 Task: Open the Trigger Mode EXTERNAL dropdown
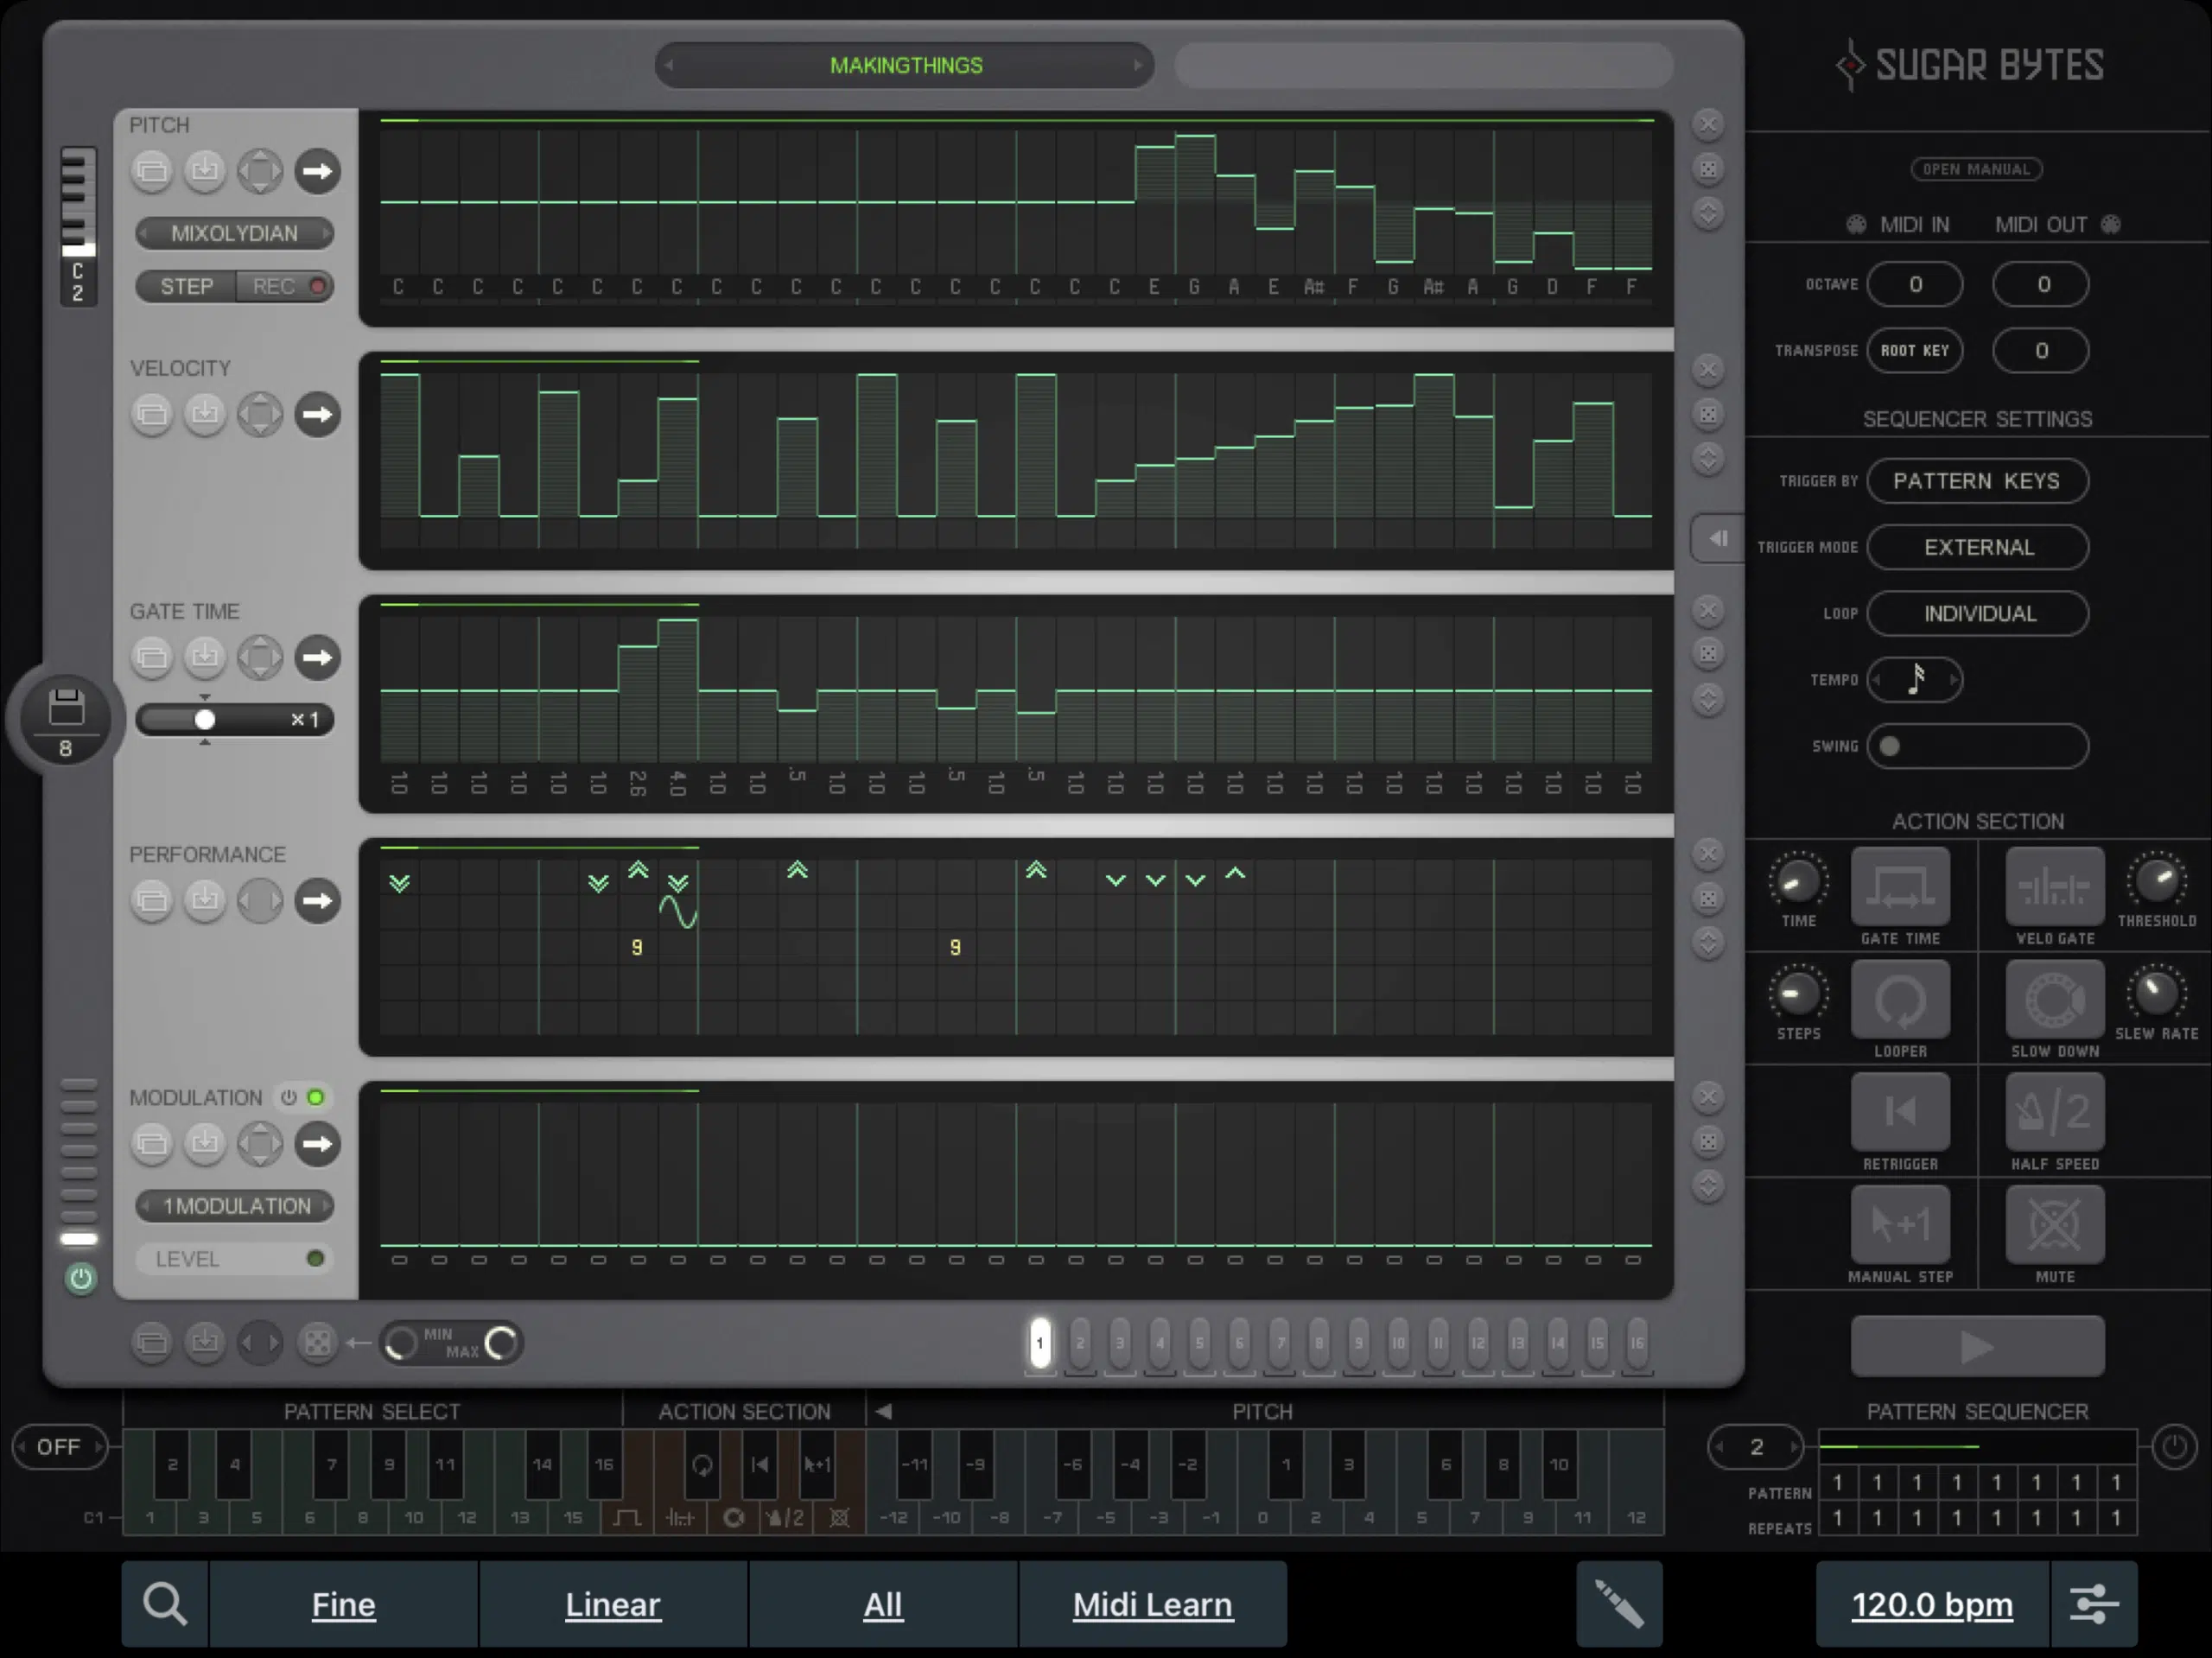(x=1977, y=547)
